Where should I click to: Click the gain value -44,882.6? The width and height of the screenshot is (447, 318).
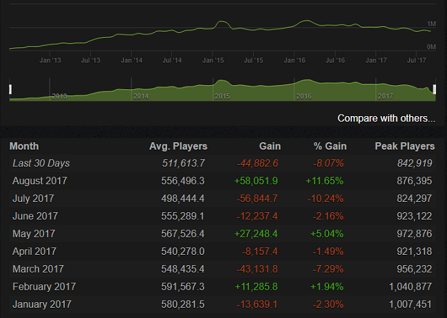click(x=257, y=163)
